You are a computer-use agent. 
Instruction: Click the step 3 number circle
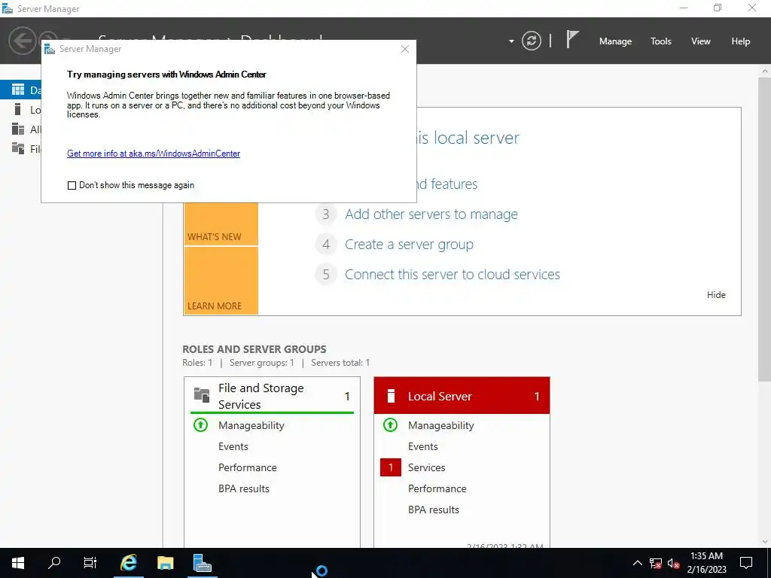[x=325, y=214]
